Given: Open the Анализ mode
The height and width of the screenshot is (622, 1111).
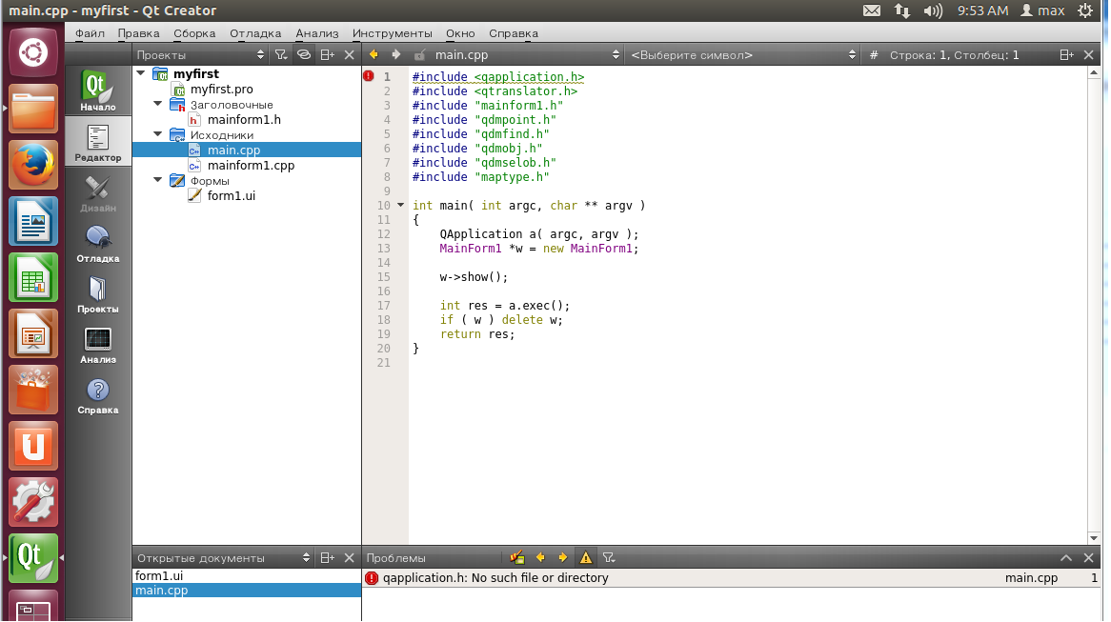Looking at the screenshot, I should click(x=98, y=345).
